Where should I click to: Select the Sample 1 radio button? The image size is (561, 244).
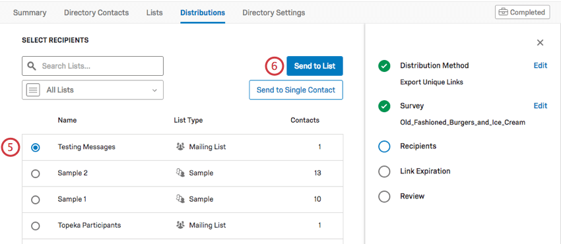(x=36, y=200)
